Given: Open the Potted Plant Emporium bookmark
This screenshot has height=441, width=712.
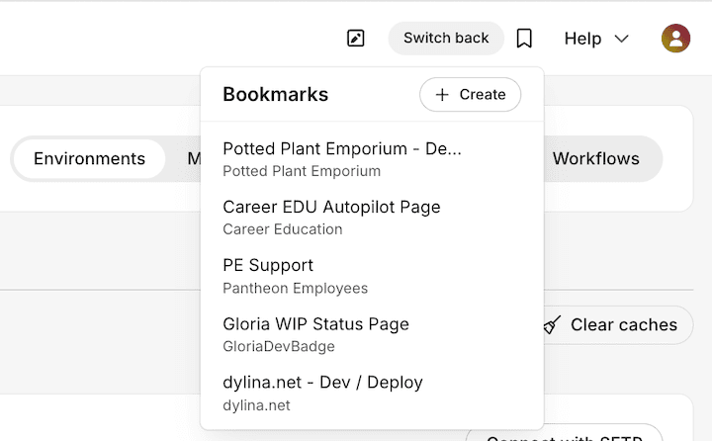Looking at the screenshot, I should tap(372, 159).
